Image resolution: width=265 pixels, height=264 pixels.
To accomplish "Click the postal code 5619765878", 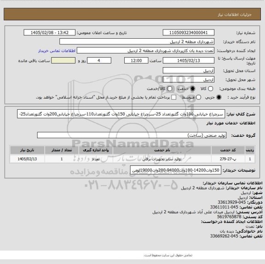I will (x=229, y=217).
